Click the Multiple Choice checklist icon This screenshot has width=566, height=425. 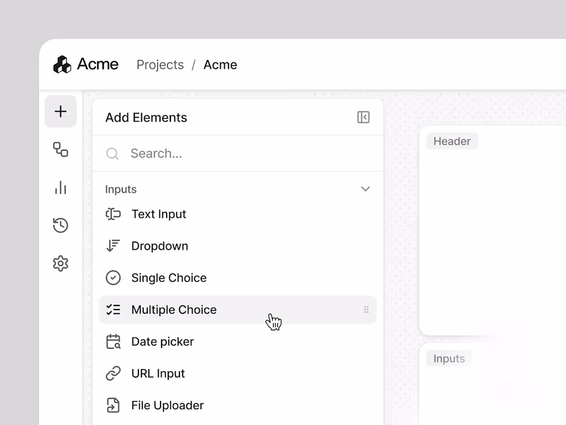tap(113, 309)
